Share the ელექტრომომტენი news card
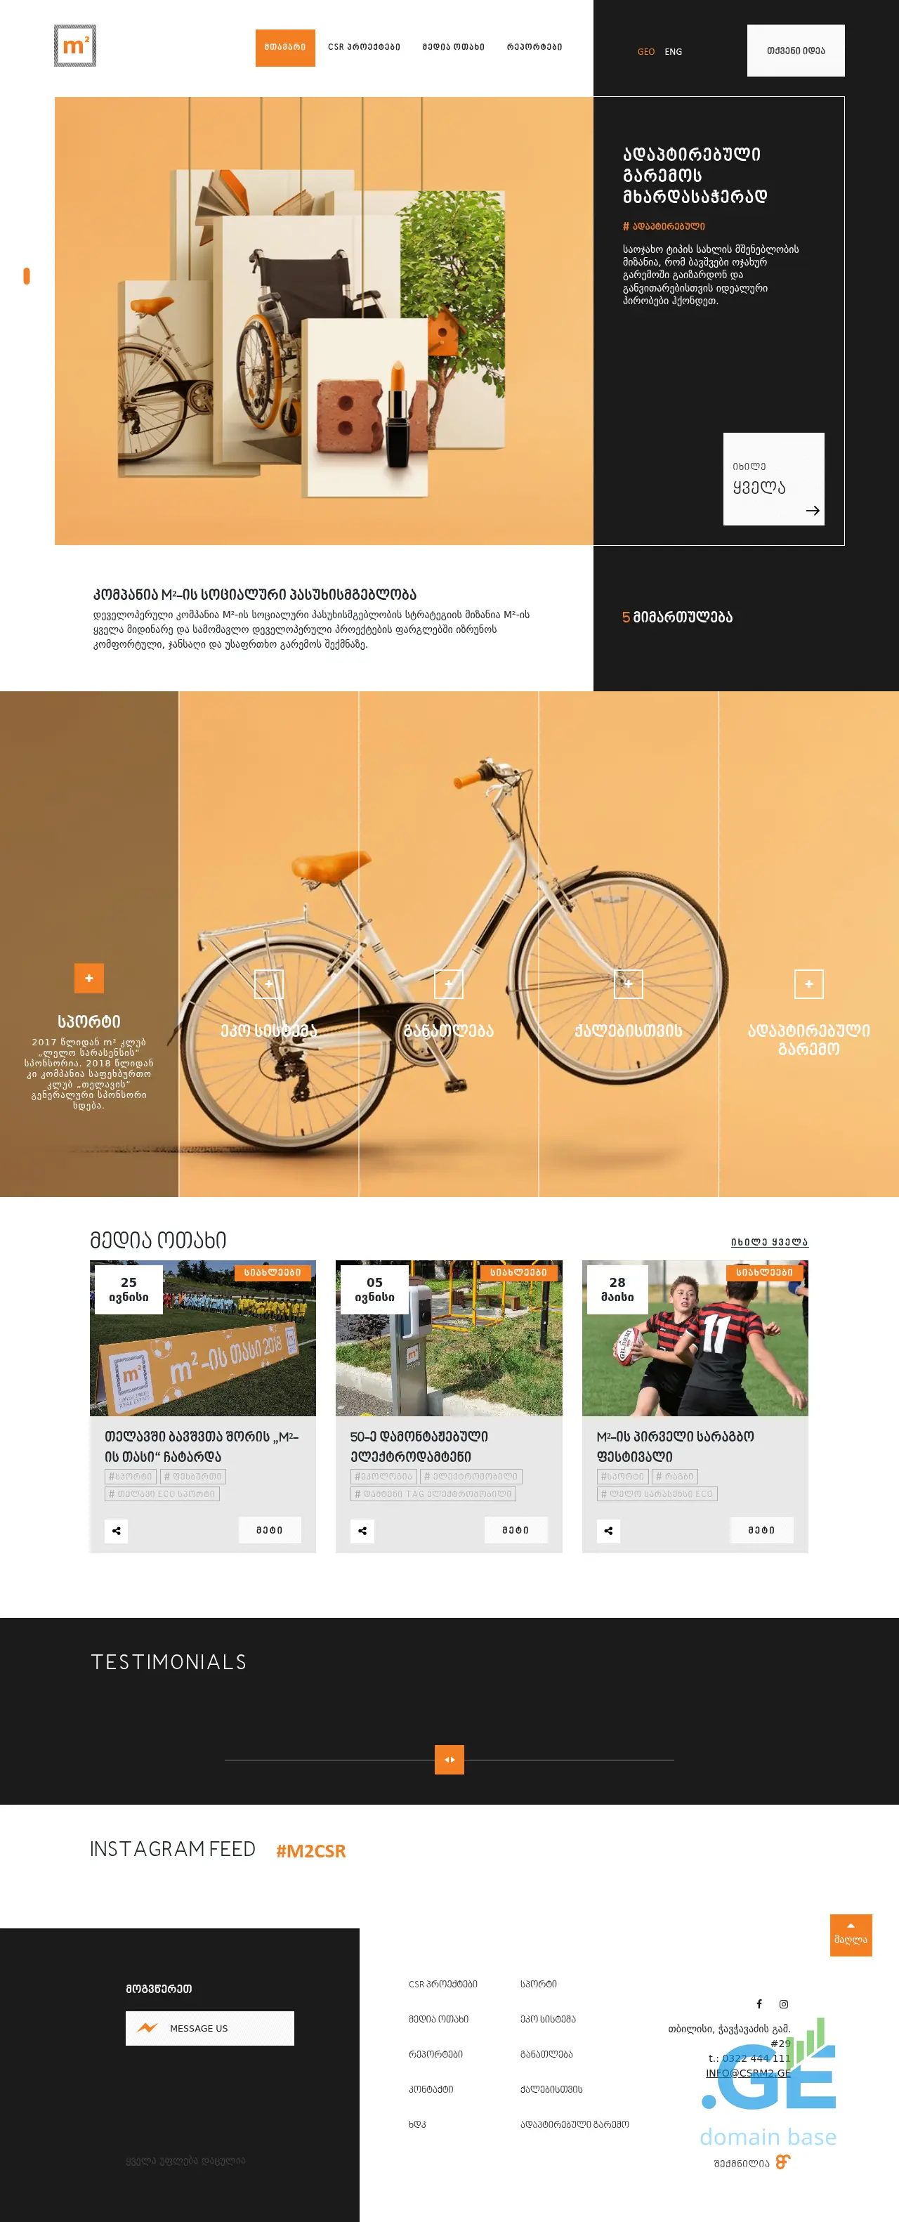The image size is (899, 2222). click(x=362, y=1531)
